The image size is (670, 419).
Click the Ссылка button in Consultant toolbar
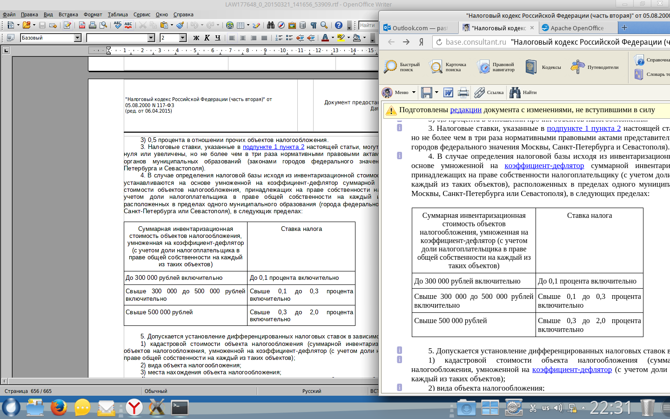coord(489,93)
